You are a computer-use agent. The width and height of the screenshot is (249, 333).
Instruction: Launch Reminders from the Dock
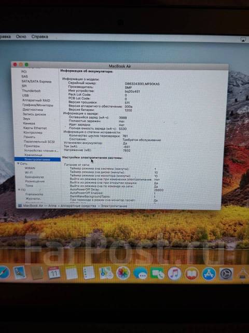coord(89,273)
